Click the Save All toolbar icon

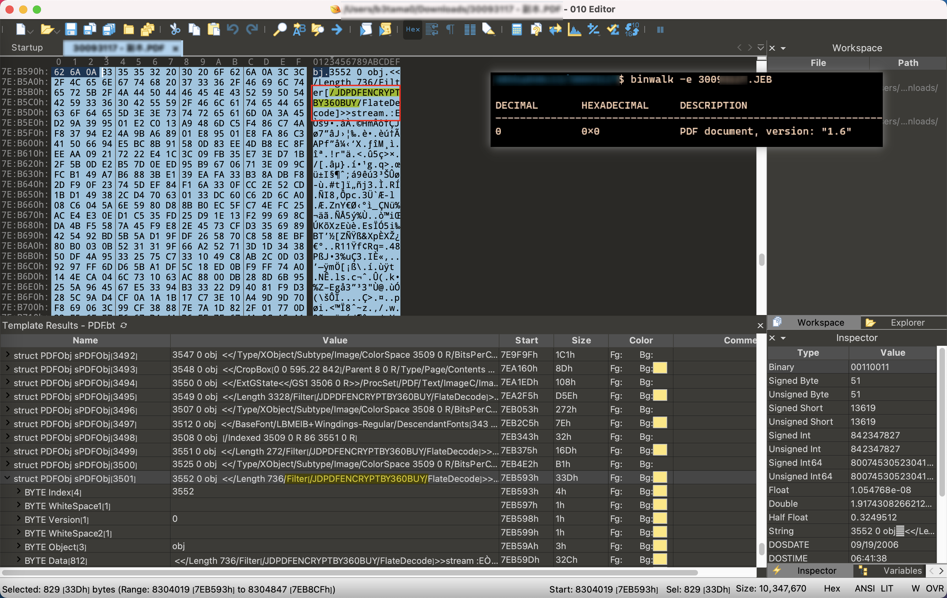109,29
